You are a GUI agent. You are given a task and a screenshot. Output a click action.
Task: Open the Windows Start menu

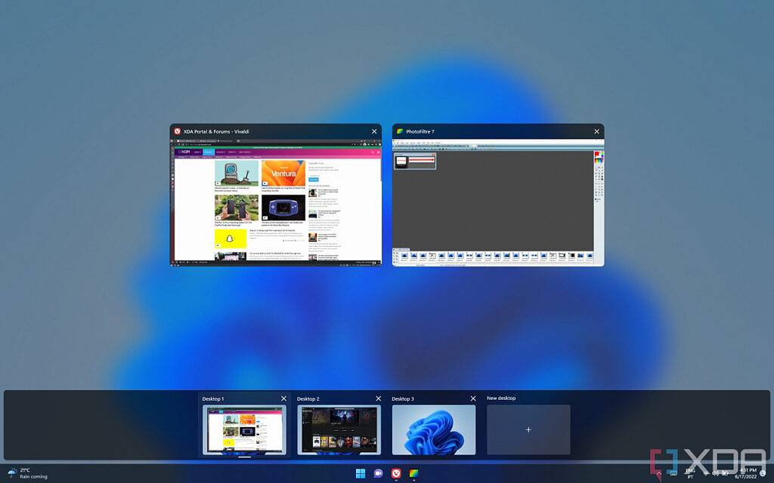coord(360,473)
